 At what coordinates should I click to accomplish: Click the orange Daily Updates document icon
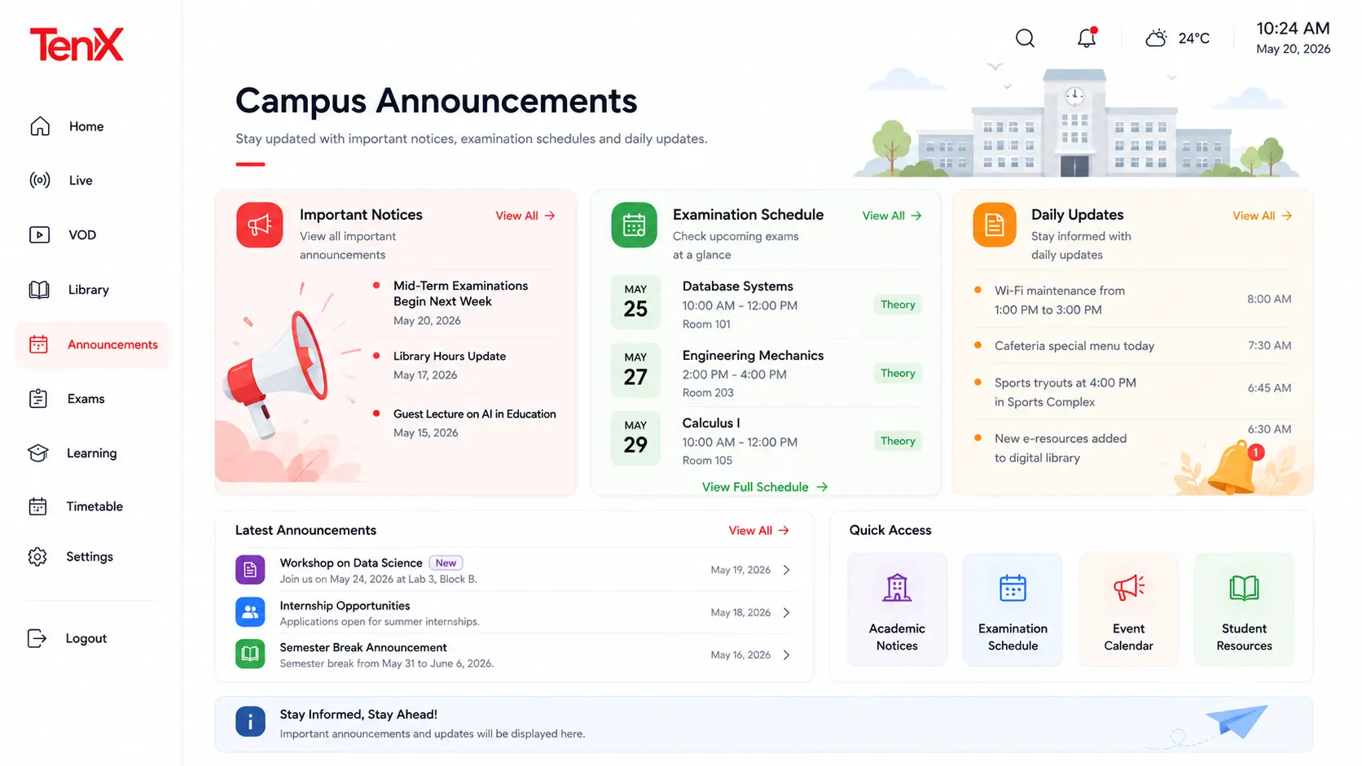[995, 225]
